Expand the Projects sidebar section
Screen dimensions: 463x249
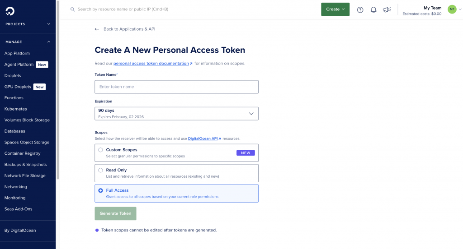(x=49, y=24)
